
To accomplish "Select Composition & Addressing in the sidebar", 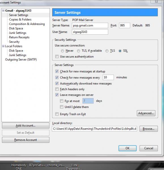I will point(27,24).
